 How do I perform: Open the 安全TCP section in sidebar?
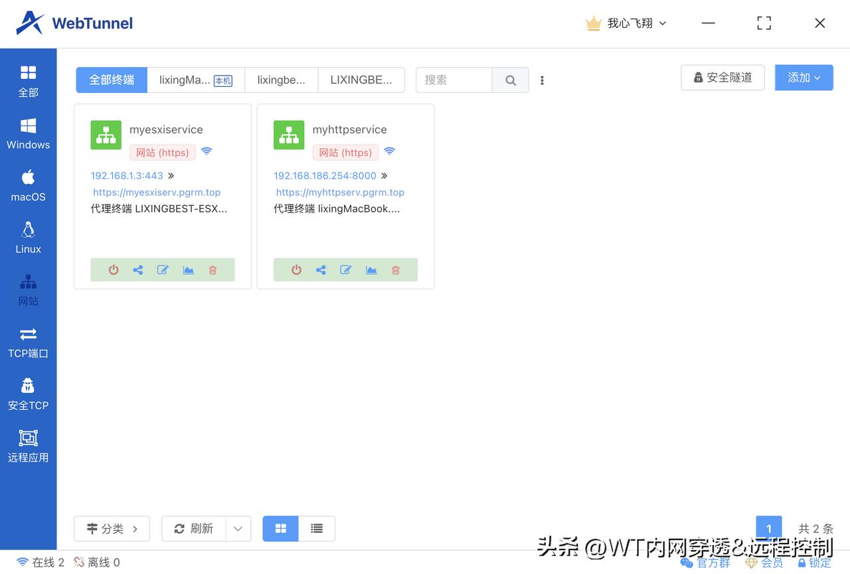[x=28, y=395]
